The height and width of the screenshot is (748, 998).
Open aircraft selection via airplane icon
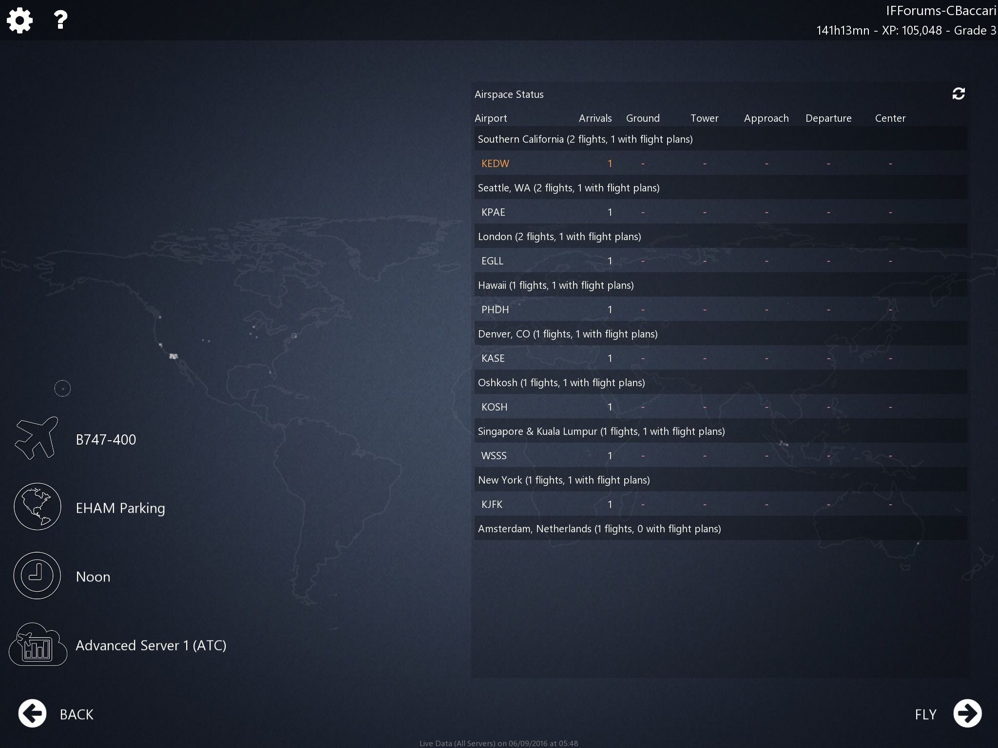click(37, 438)
